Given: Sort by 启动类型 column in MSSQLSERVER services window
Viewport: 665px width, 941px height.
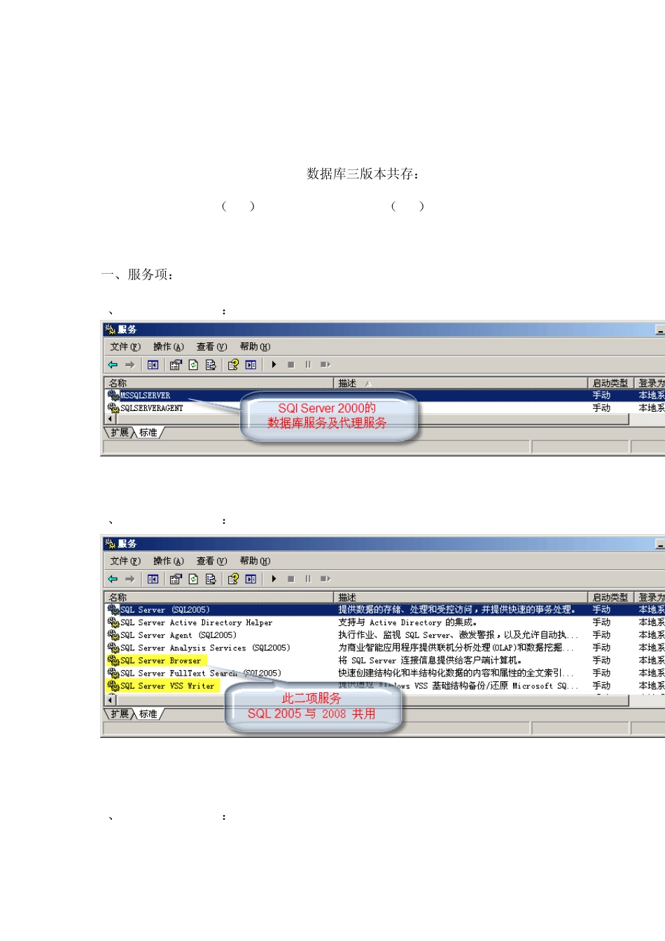Looking at the screenshot, I should [610, 383].
